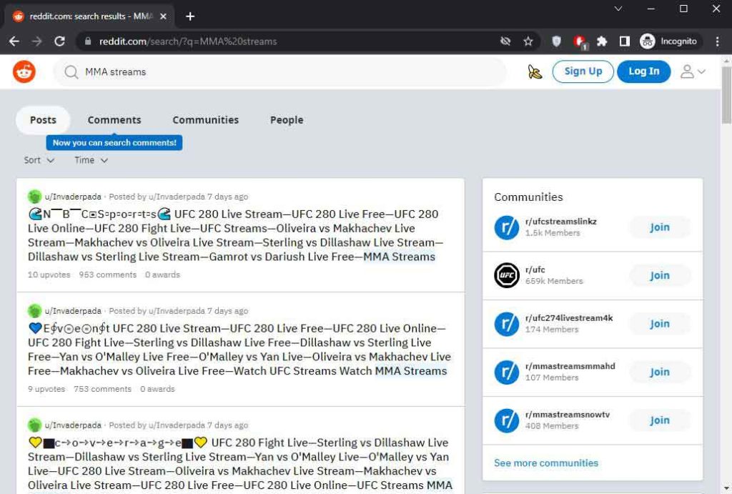Open the red extension icon with badge
The height and width of the screenshot is (494, 732).
click(x=580, y=42)
